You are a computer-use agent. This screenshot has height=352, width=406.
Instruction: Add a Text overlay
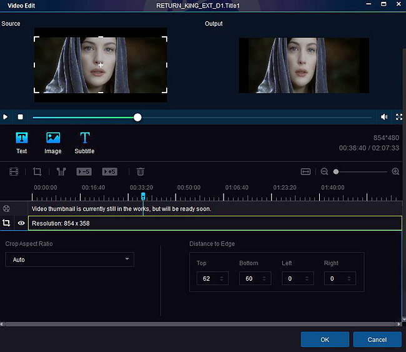click(21, 143)
